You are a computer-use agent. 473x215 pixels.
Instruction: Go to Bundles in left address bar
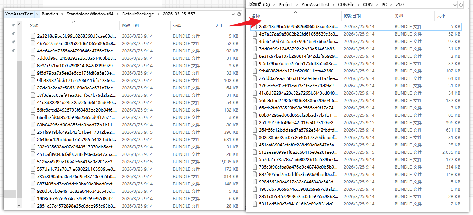[50, 14]
